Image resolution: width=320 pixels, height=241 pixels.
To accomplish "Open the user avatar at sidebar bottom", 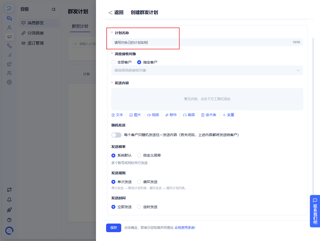I will click(9, 231).
